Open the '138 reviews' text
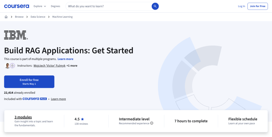 (x=81, y=124)
